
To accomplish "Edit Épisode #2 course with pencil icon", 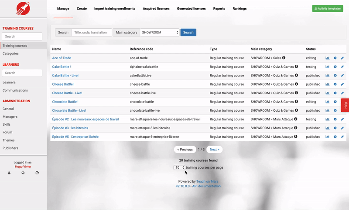I will click(x=342, y=119).
